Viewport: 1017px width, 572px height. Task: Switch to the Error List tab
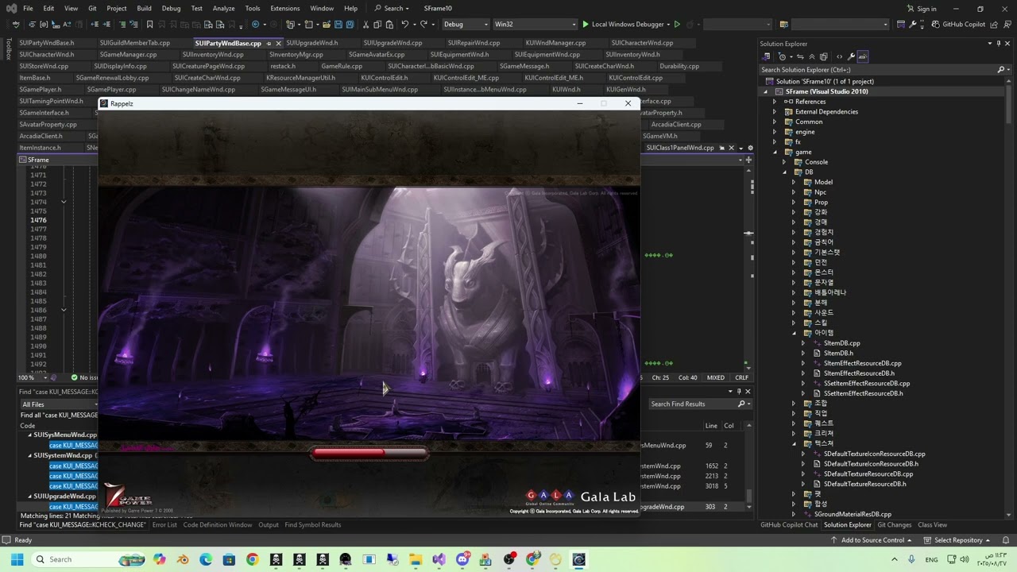pos(164,525)
